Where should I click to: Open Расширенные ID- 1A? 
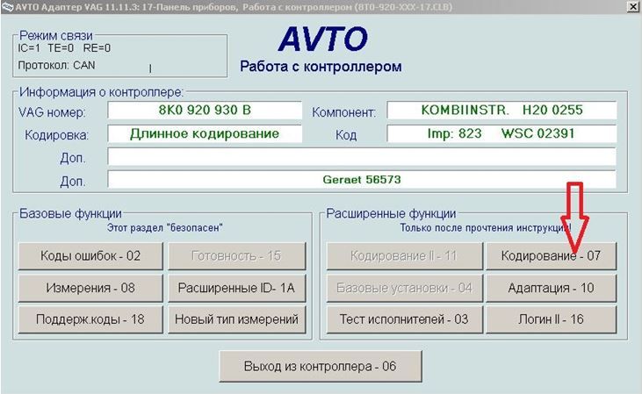[236, 288]
